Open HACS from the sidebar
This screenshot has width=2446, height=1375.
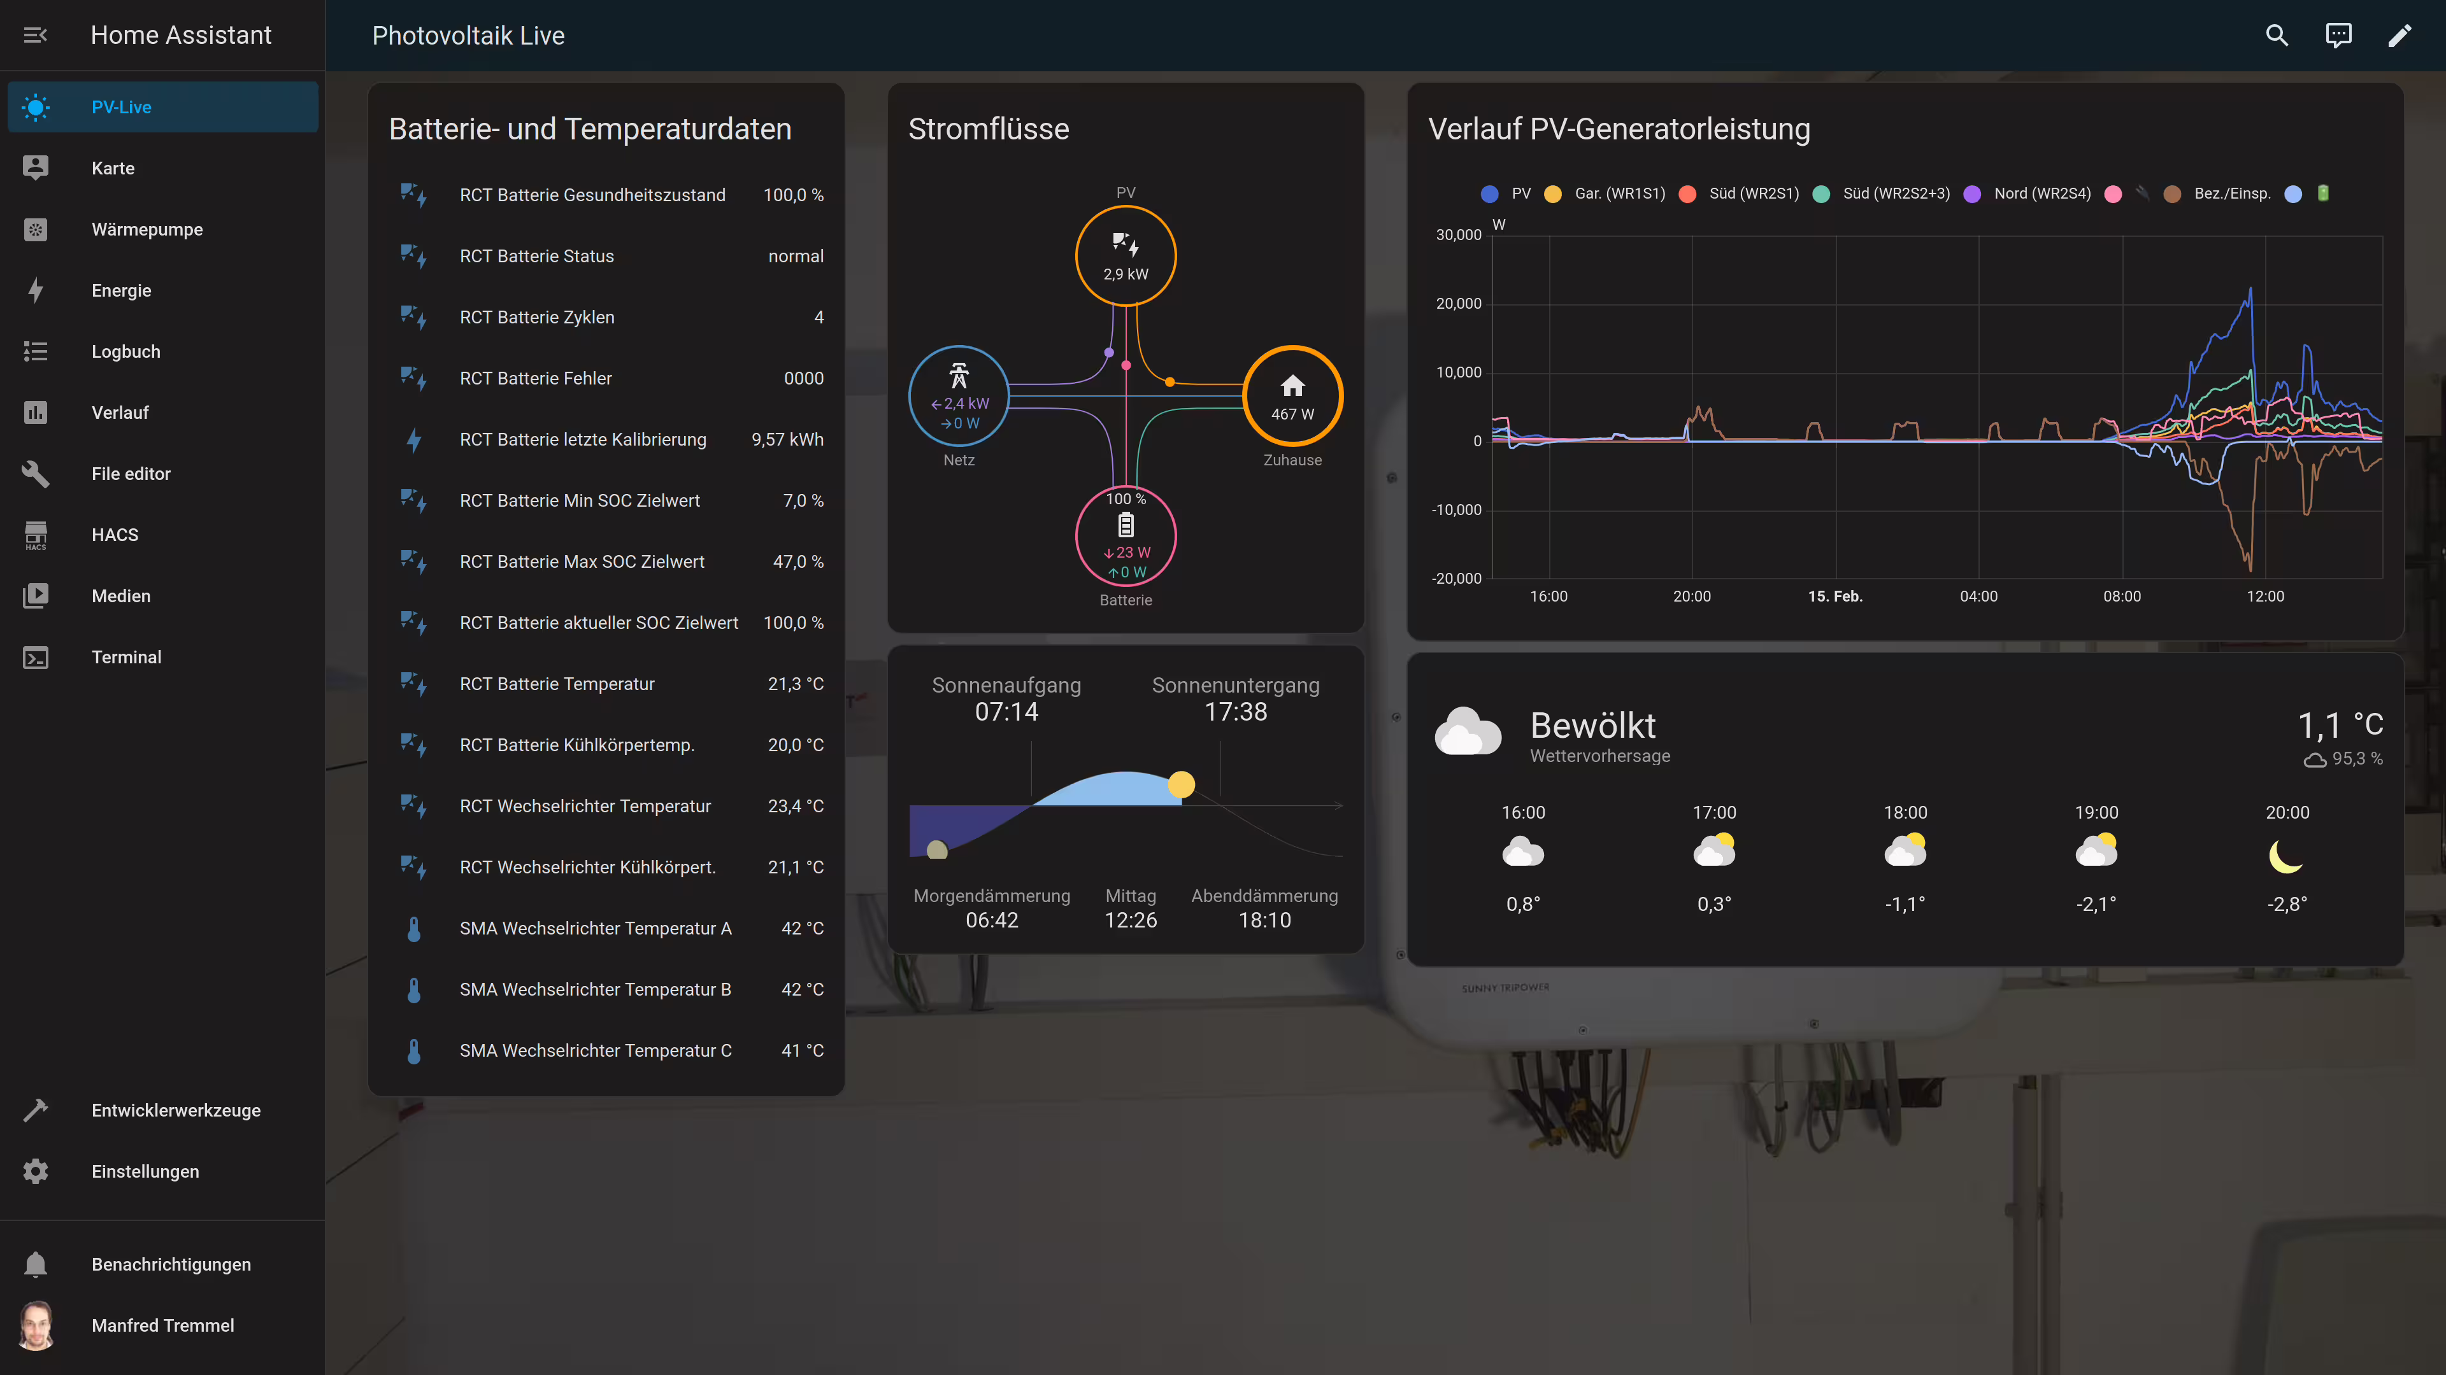[115, 535]
